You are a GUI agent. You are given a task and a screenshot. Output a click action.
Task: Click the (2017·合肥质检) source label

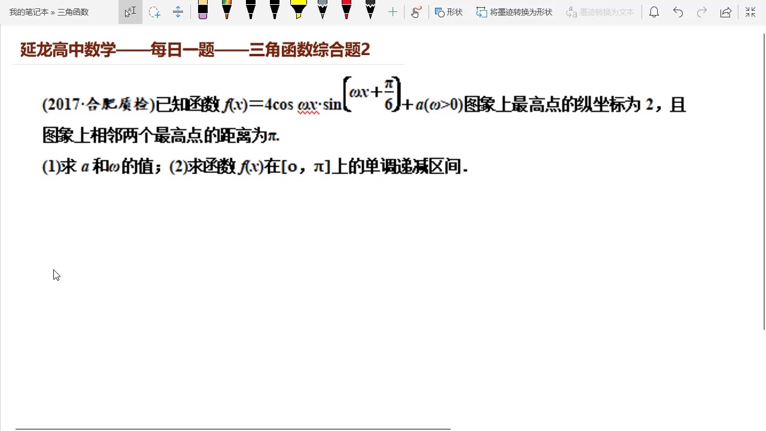[x=99, y=105]
